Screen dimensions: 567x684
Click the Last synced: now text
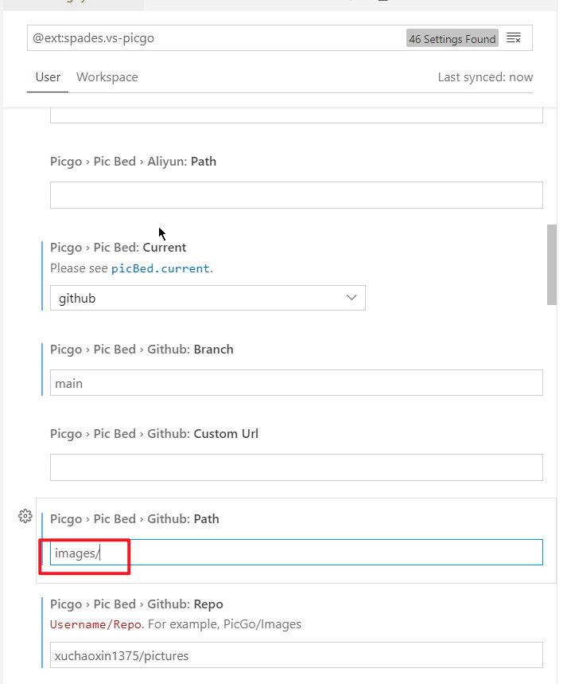coord(486,77)
